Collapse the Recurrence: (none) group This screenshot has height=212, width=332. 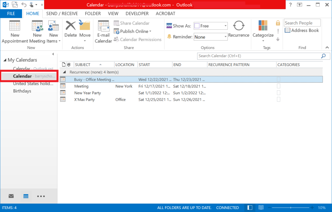[x=65, y=72]
